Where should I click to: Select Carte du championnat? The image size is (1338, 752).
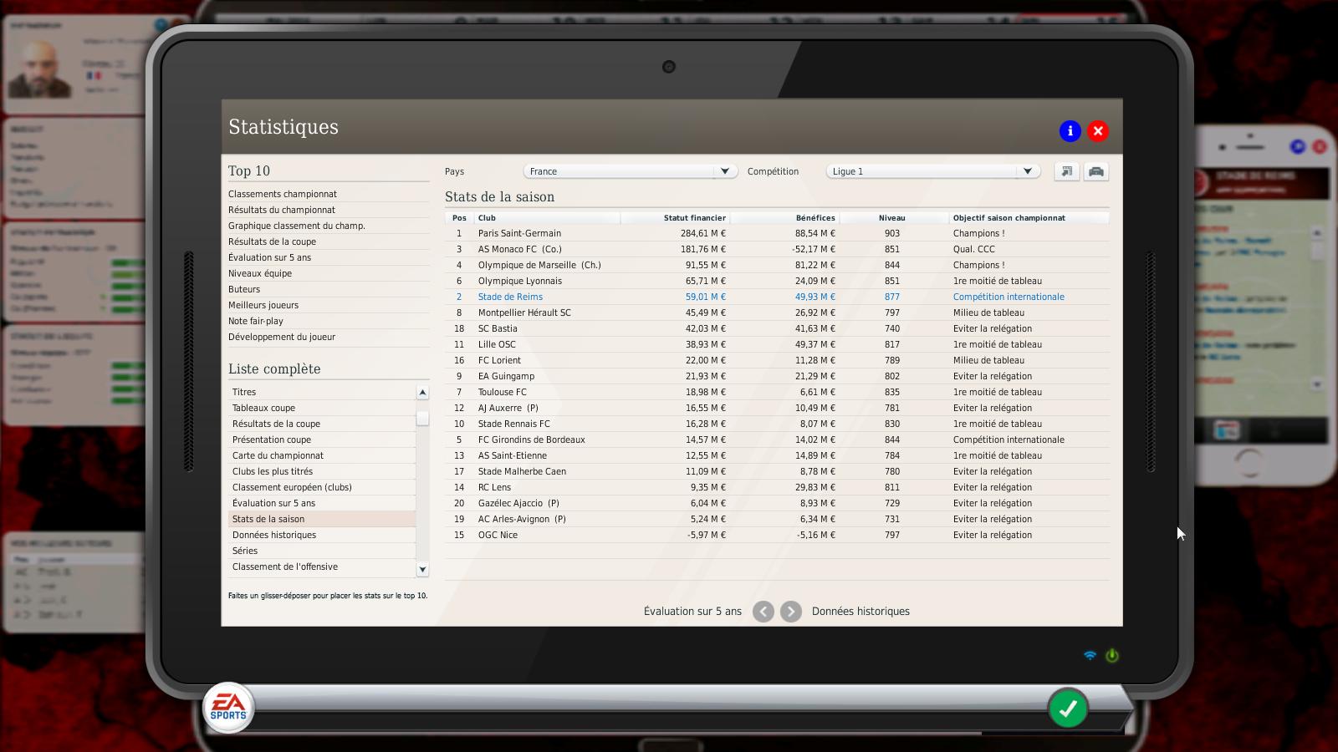coord(322,455)
